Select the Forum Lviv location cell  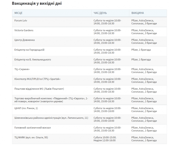click(21, 20)
